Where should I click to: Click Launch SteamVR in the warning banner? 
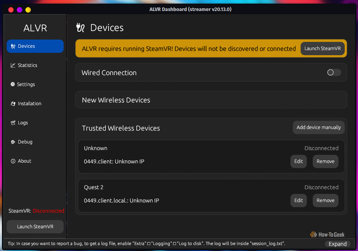point(322,48)
